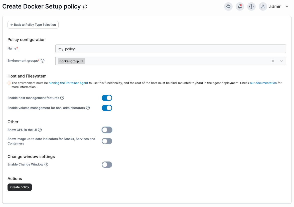The height and width of the screenshot is (207, 294).
Task: Open the AI assistant chat icon
Action: click(x=228, y=7)
